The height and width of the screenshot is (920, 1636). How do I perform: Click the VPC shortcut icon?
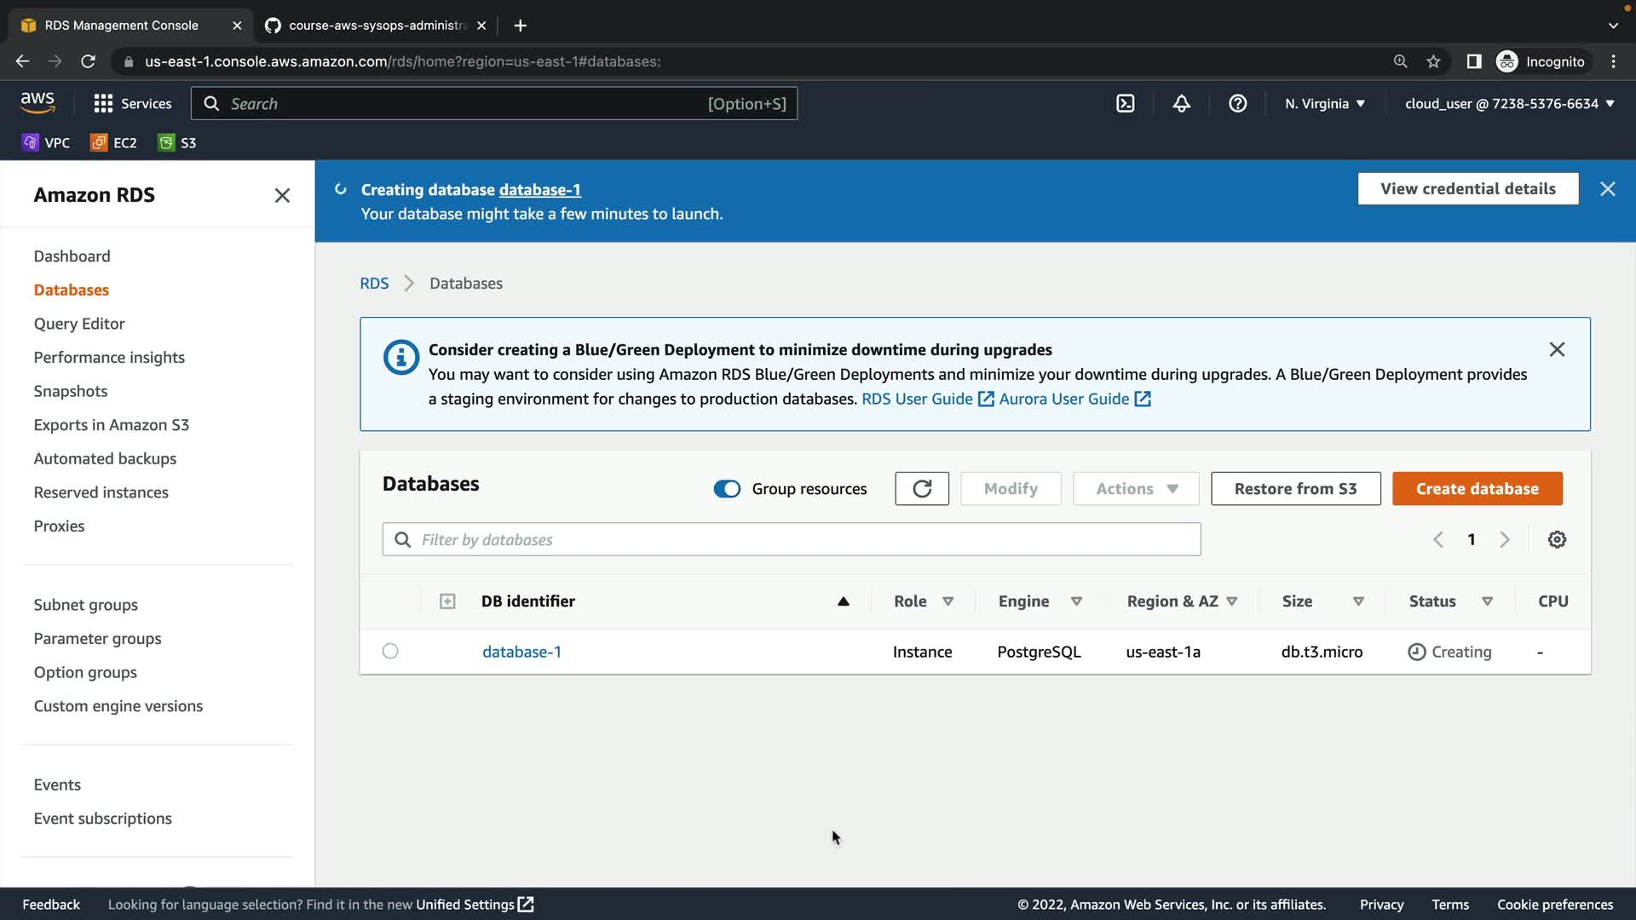[31, 142]
